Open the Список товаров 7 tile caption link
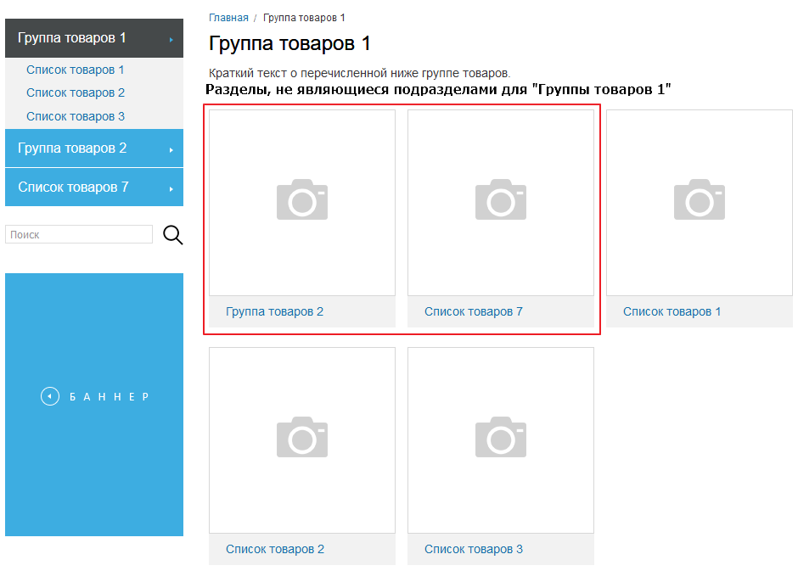Screen dimensions: 798x571 pyautogui.click(x=473, y=311)
